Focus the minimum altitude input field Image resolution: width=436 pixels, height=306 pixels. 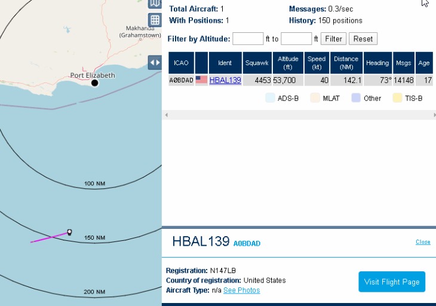click(248, 39)
